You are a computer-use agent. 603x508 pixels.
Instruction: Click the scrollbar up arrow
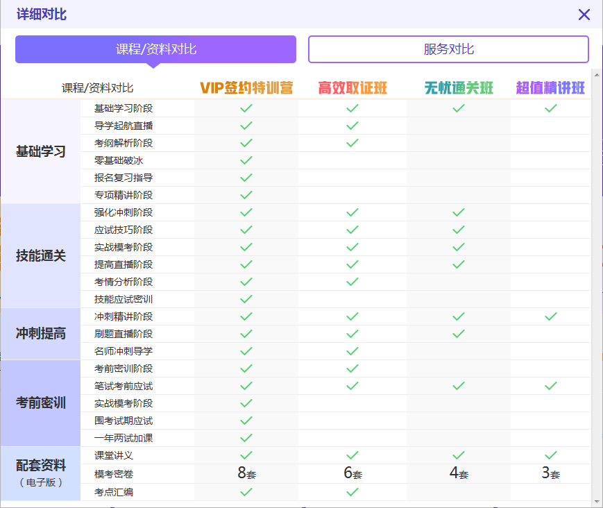click(596, 74)
